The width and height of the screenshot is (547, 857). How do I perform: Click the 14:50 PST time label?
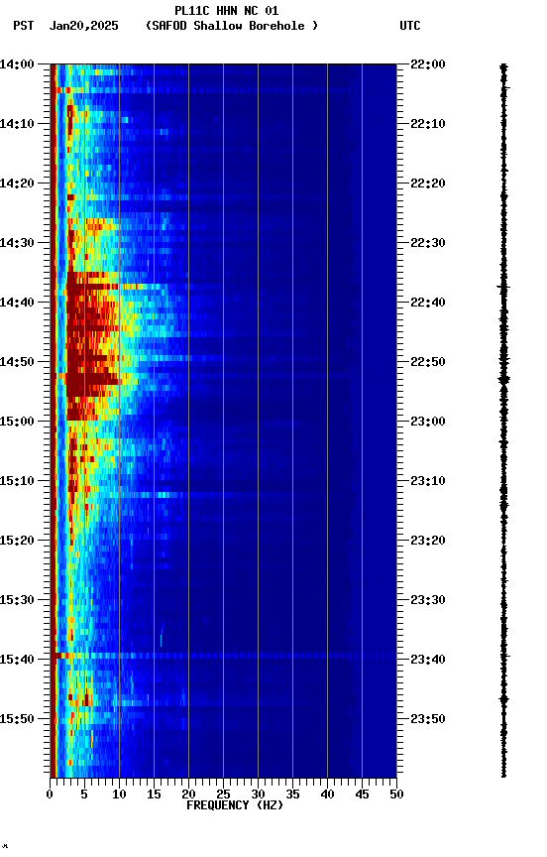17,362
